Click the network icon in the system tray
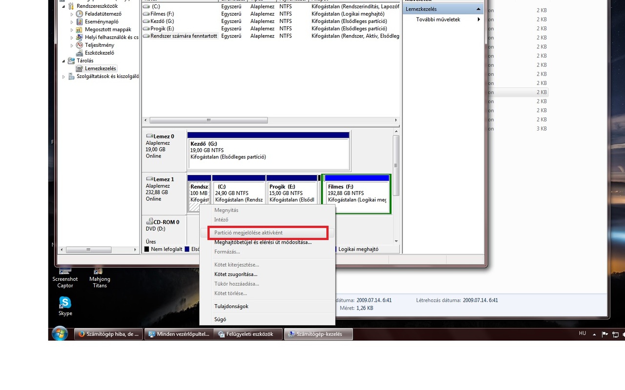625x390 pixels. 615,334
